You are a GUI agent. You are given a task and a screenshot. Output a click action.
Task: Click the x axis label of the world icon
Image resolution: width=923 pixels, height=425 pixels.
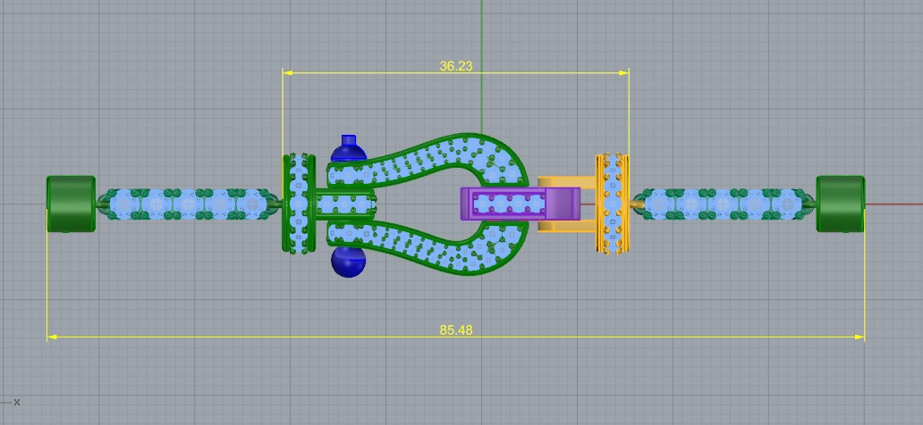[x=17, y=402]
